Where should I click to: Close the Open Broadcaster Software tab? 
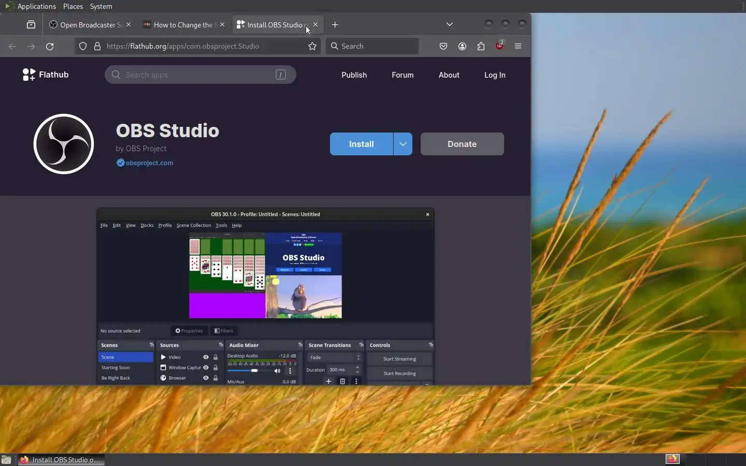point(128,25)
